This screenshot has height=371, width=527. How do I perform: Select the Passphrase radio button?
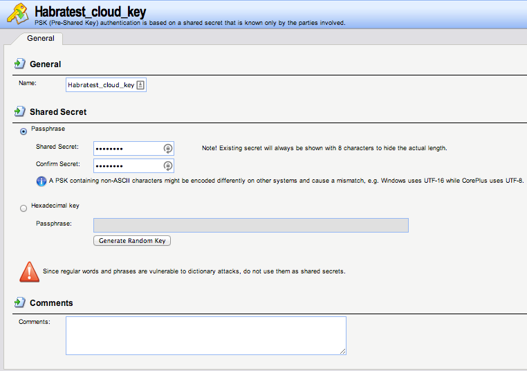[24, 130]
